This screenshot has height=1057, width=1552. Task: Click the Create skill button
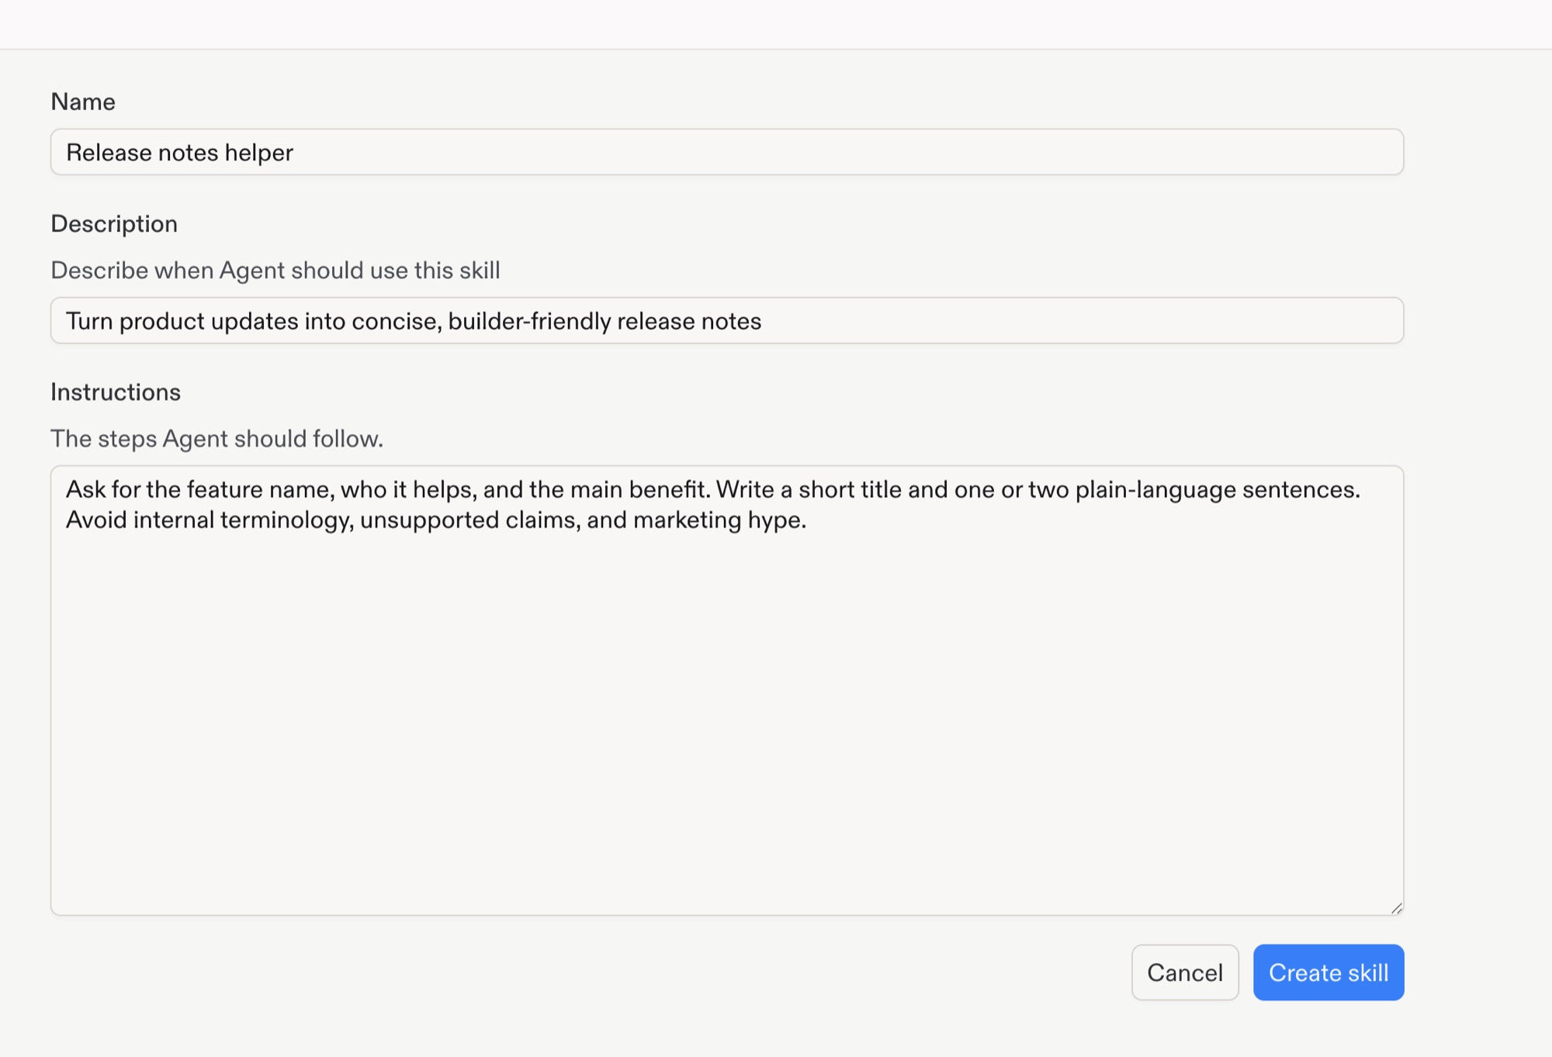pos(1329,972)
